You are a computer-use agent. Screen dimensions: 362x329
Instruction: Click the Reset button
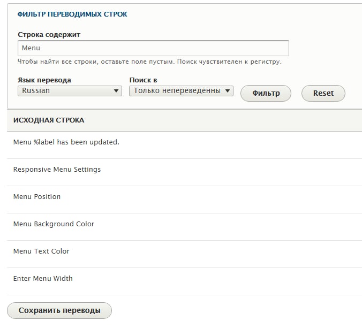323,93
